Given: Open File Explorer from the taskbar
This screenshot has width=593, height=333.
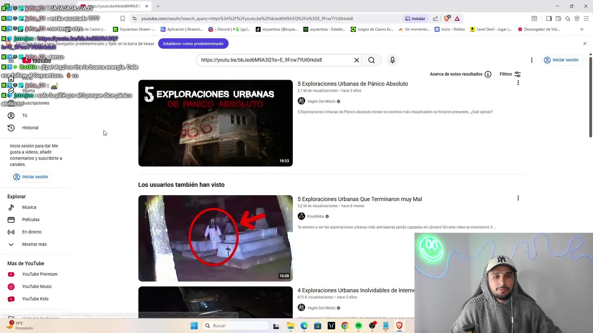Looking at the screenshot, I should pos(290,326).
